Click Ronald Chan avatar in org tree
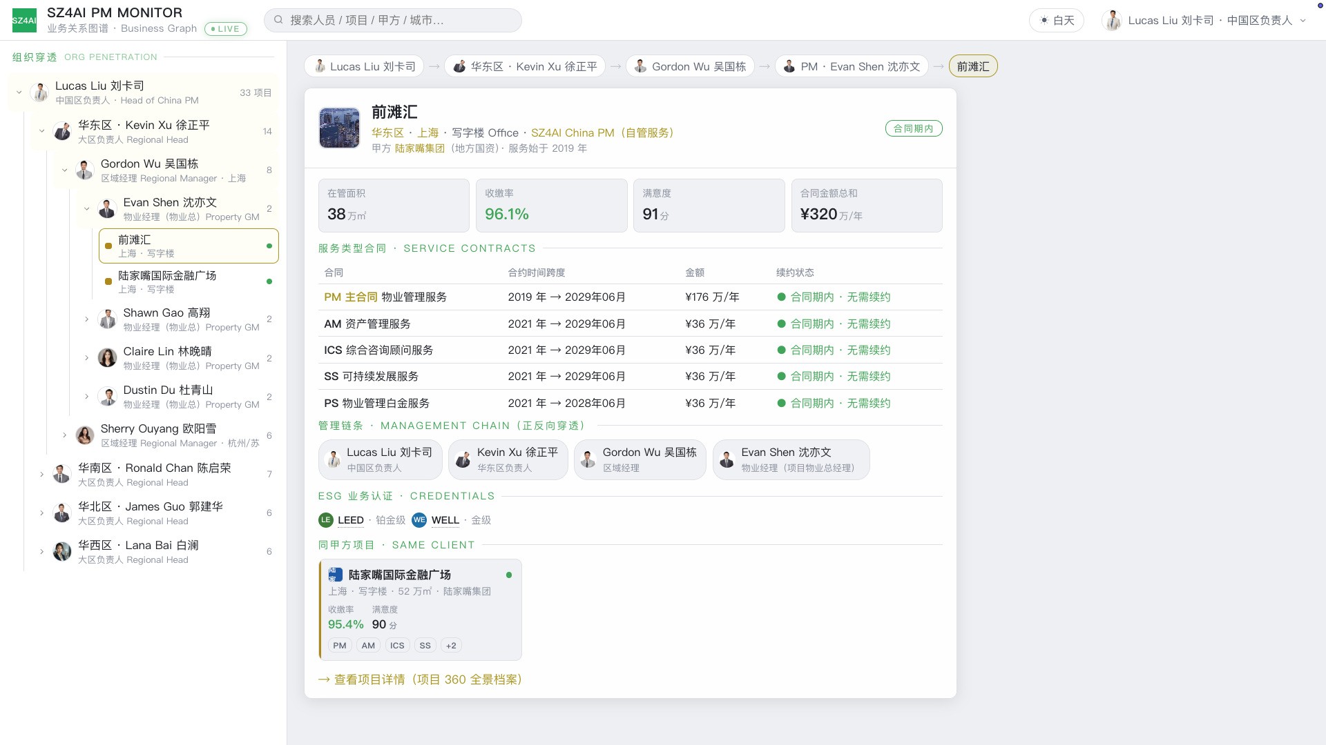Viewport: 1326px width, 745px height. click(62, 474)
